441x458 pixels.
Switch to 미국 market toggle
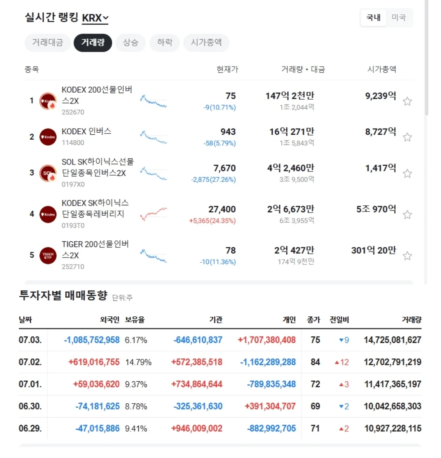[399, 18]
